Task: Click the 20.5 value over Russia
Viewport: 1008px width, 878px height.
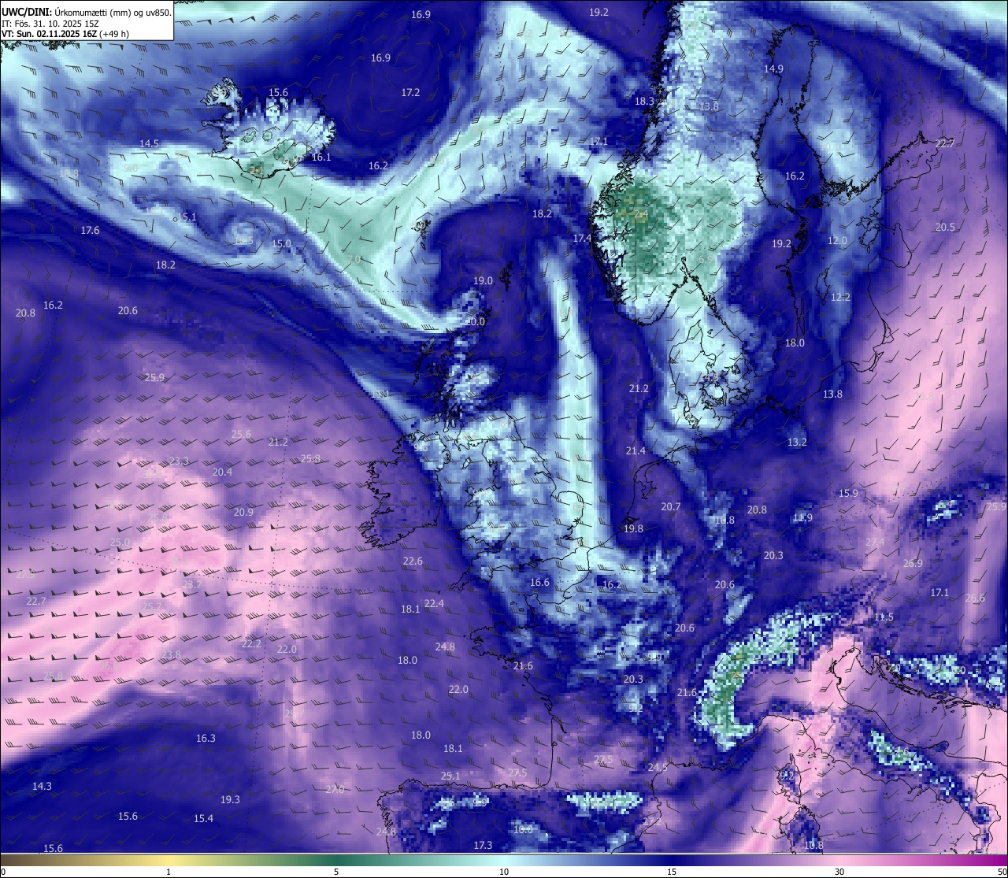Action: (945, 227)
